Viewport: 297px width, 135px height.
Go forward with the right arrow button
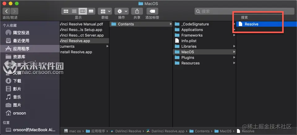[x=15, y=11]
